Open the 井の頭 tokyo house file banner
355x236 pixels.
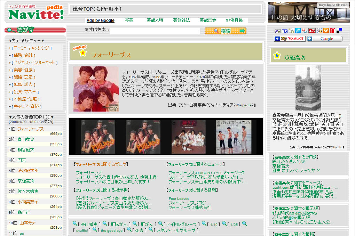pyautogui.click(x=309, y=12)
